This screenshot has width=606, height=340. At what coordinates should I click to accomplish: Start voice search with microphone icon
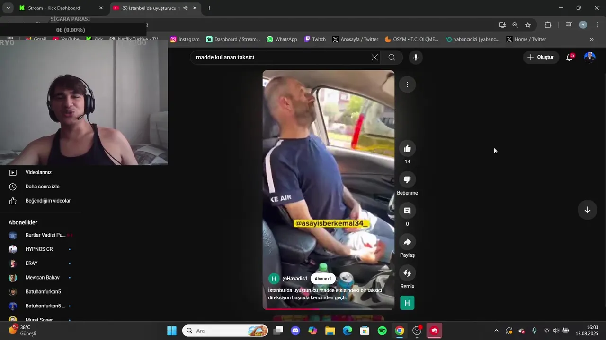(416, 57)
